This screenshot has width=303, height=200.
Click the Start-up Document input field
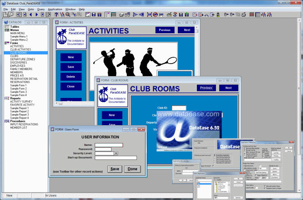coord(116,158)
